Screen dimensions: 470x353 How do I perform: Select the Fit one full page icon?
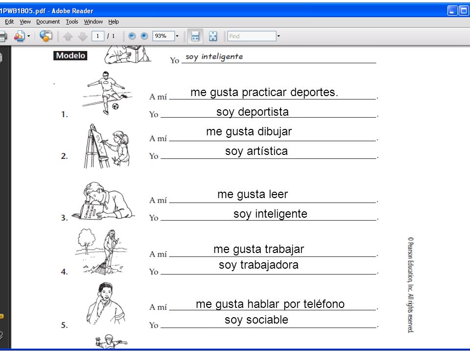point(213,36)
